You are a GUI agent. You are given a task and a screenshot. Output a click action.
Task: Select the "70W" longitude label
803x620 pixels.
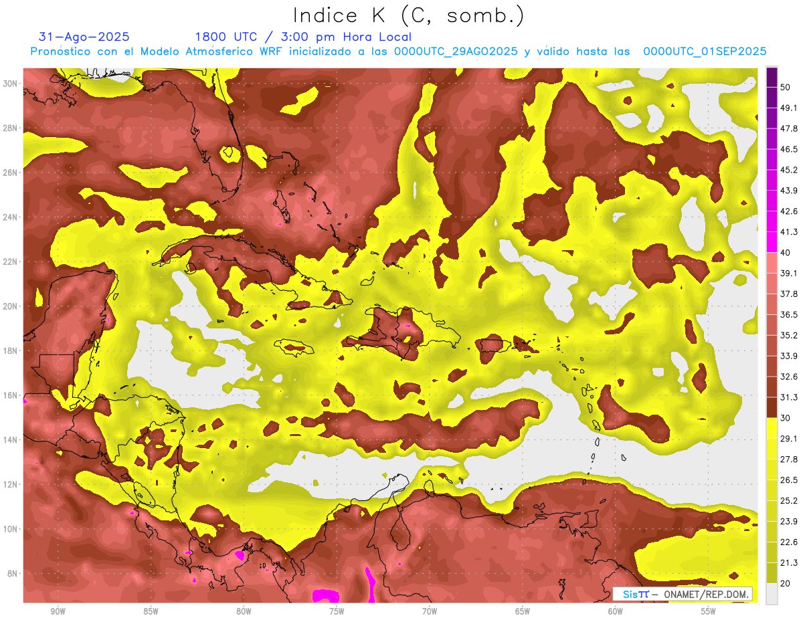[430, 612]
